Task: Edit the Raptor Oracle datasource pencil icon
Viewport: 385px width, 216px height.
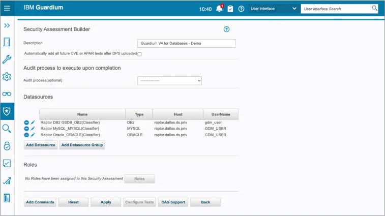Action: tap(33, 135)
